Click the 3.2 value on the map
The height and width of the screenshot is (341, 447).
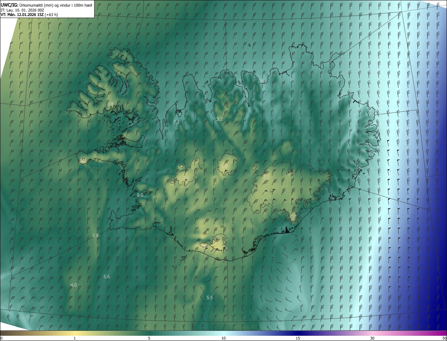point(219,119)
